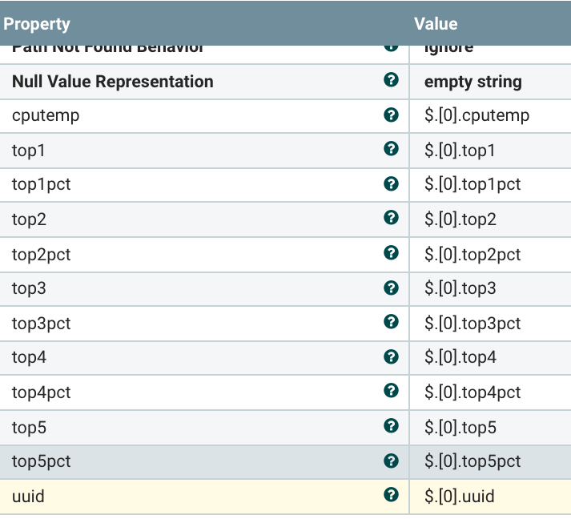Click help icon for top5 property
This screenshot has height=519, width=571.
point(391,426)
